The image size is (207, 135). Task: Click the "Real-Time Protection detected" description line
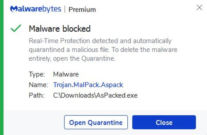click(x=100, y=41)
